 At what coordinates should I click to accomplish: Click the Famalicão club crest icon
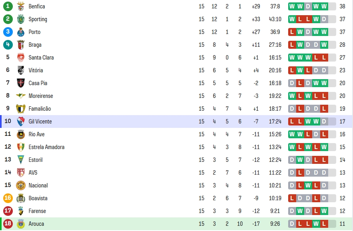(x=21, y=109)
